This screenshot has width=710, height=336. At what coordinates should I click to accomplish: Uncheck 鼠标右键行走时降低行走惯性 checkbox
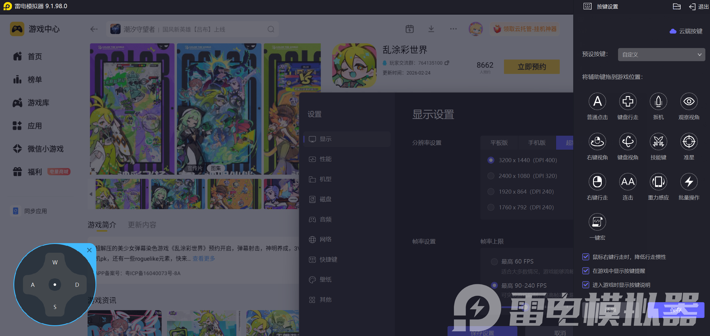586,257
